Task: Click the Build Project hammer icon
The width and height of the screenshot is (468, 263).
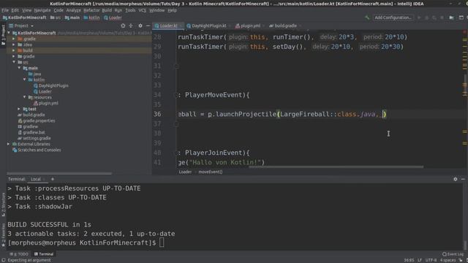Action: (x=367, y=18)
